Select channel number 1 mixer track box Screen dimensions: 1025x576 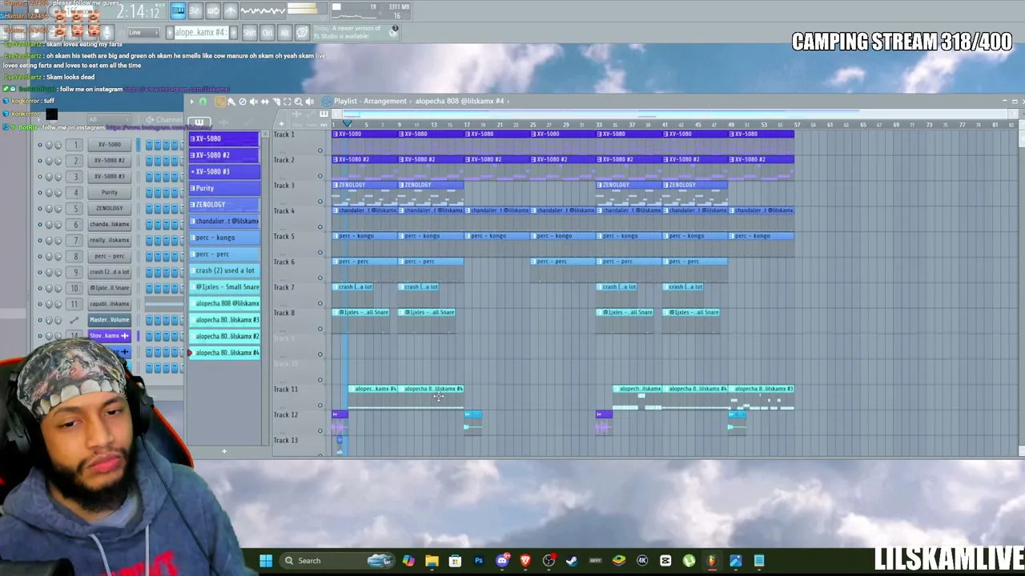coord(76,145)
